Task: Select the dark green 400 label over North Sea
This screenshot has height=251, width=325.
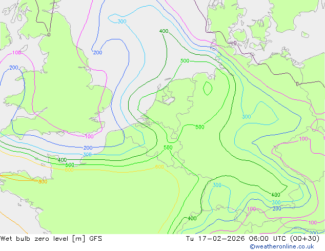Action: click(x=164, y=31)
